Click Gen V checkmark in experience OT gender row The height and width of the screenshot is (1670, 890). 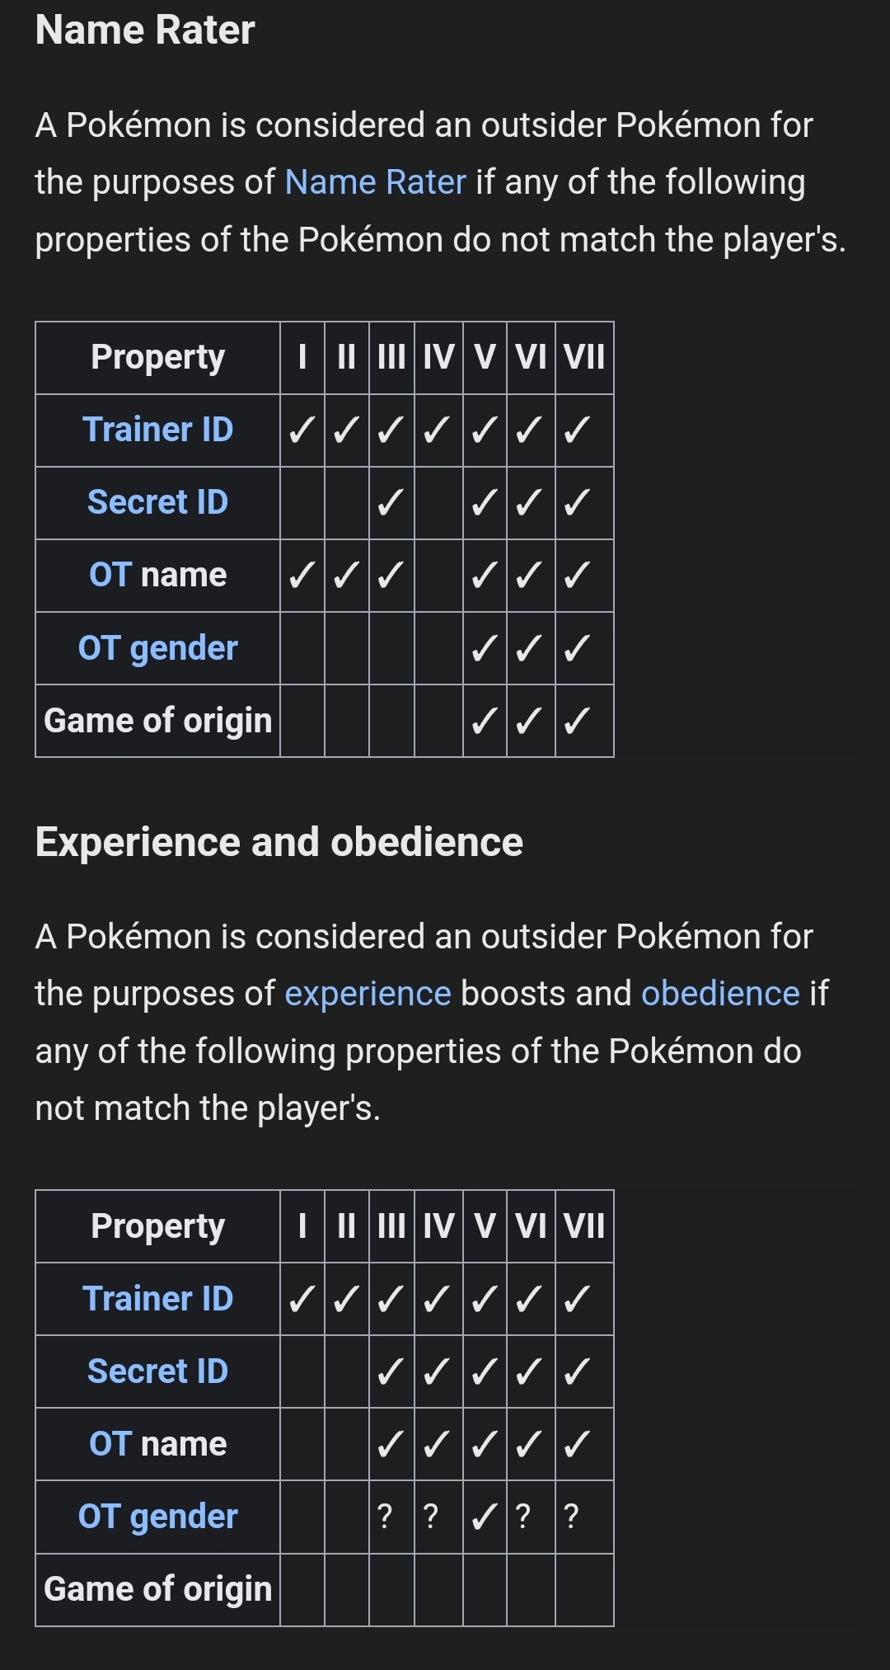485,1517
